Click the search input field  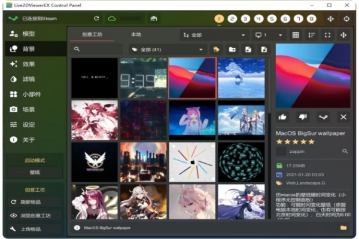coord(96,49)
